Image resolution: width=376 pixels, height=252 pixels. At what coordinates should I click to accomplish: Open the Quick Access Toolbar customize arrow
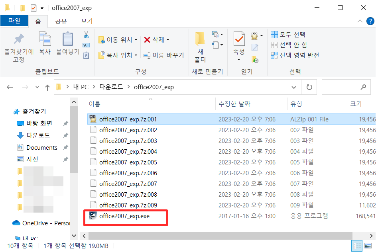(x=42, y=8)
